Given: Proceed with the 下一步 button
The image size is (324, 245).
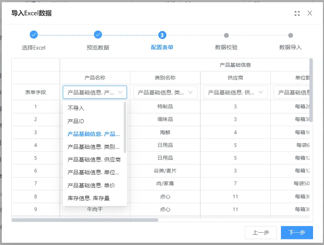Looking at the screenshot, I should tap(297, 233).
